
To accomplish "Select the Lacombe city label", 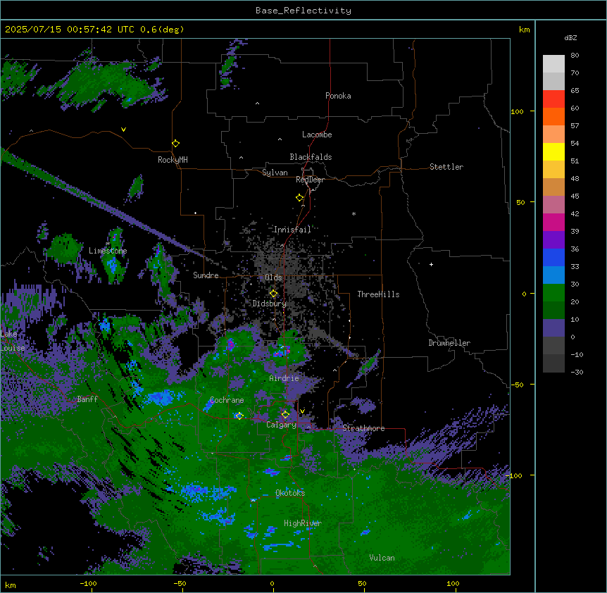I will pyautogui.click(x=317, y=135).
